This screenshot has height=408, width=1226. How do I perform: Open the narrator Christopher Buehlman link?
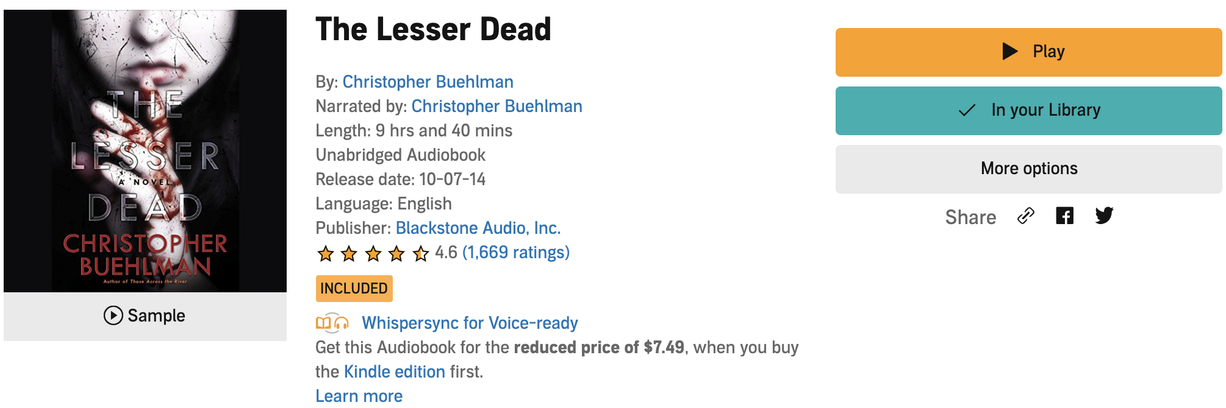[496, 106]
